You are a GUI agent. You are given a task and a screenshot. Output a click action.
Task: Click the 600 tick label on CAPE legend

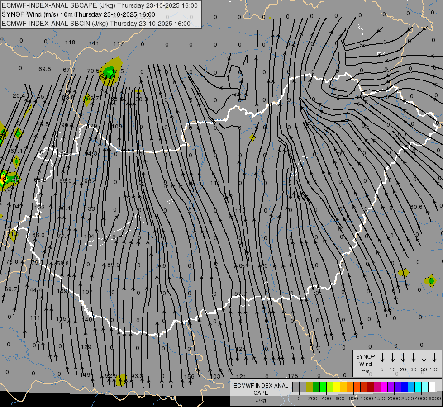[x=340, y=398]
